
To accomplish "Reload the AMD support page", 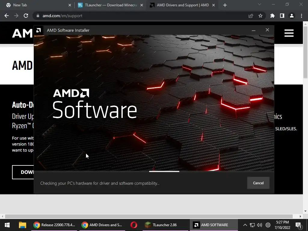I will click(x=26, y=16).
